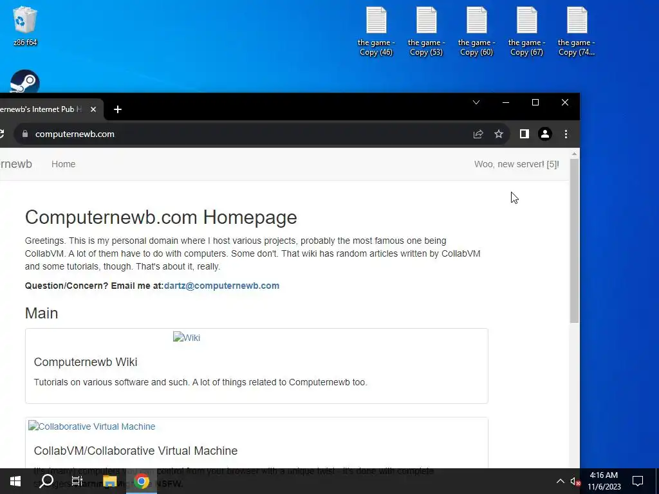Open clock showing 4:16 AM
Image resolution: width=659 pixels, height=494 pixels.
604,481
